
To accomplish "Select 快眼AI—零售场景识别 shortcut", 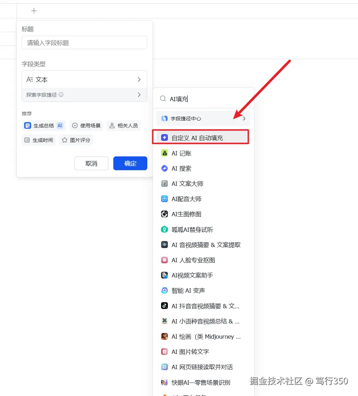I will coord(203,382).
